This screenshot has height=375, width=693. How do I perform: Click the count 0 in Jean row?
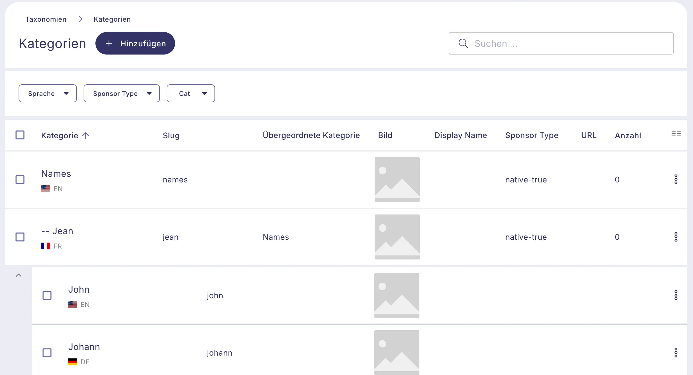(617, 237)
